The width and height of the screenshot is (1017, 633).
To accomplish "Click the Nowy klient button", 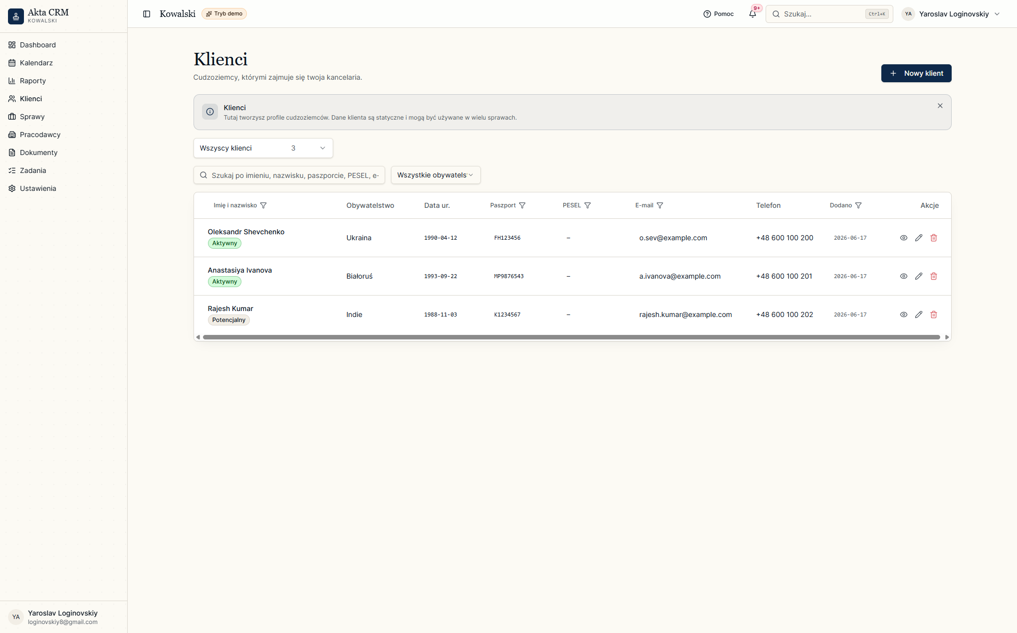I will click(916, 73).
